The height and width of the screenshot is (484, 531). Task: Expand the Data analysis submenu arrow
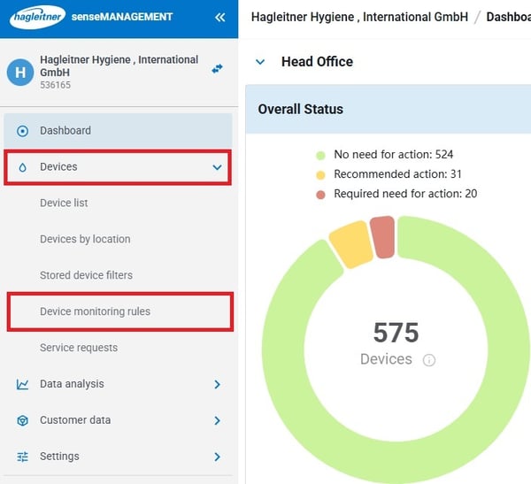217,384
